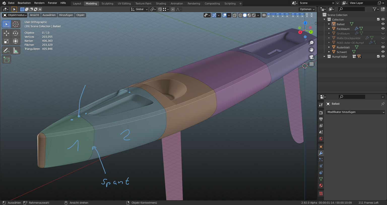The image size is (387, 205).
Task: Expand the Fockbaum tree item
Action: [329, 29]
